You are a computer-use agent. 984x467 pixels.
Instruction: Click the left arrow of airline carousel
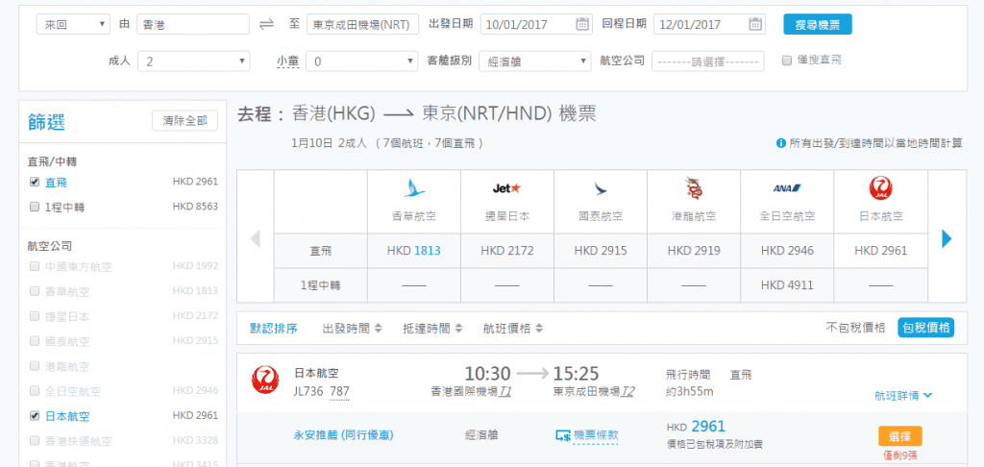(256, 238)
